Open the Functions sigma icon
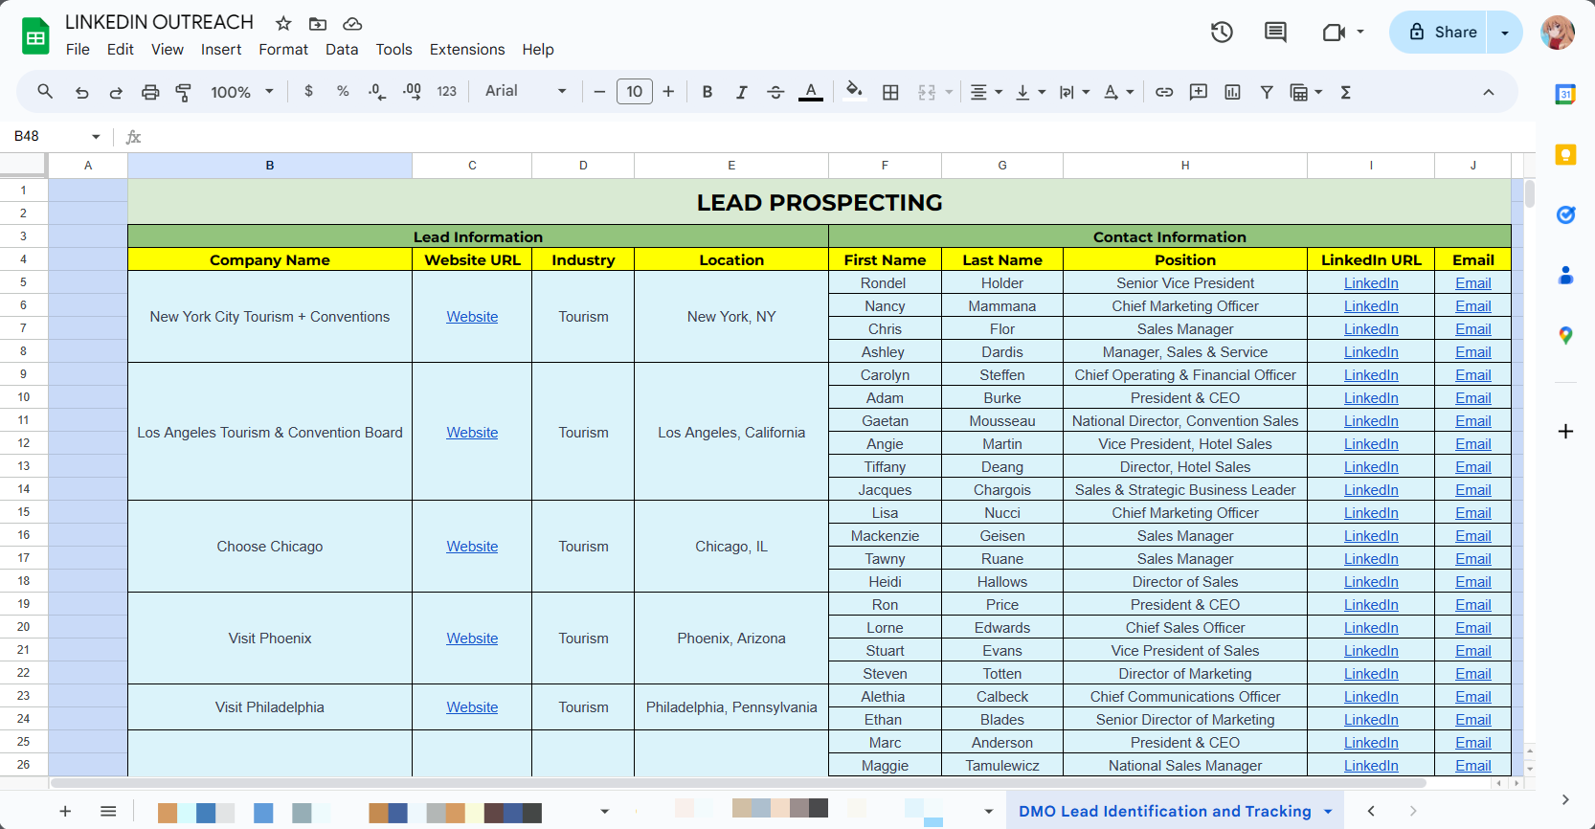 point(1345,92)
